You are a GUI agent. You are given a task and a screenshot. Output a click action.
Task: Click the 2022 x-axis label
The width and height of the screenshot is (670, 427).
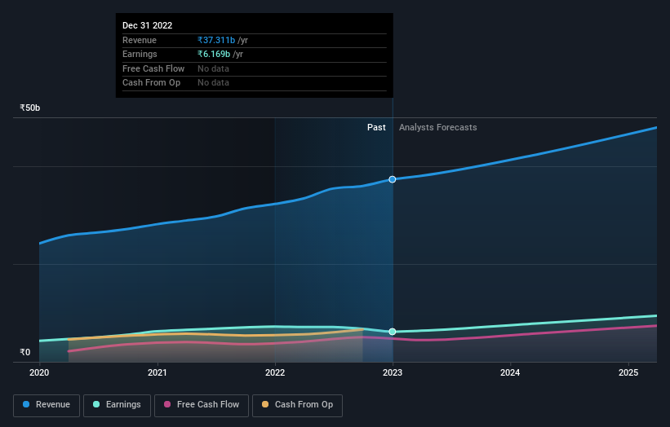point(275,372)
